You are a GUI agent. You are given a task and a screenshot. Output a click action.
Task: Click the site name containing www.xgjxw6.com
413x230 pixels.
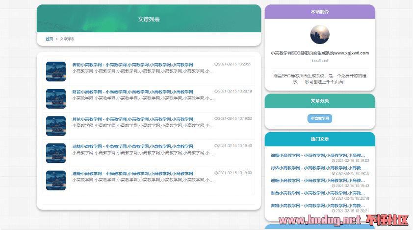click(320, 53)
